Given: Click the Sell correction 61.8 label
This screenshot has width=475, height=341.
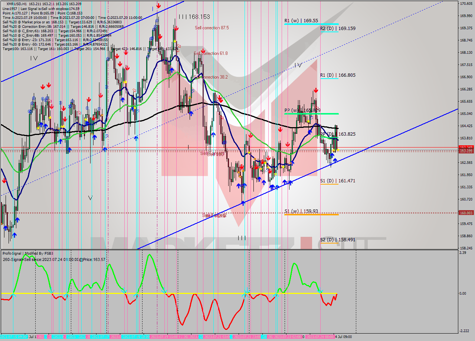Looking at the screenshot, I should tap(211, 53).
